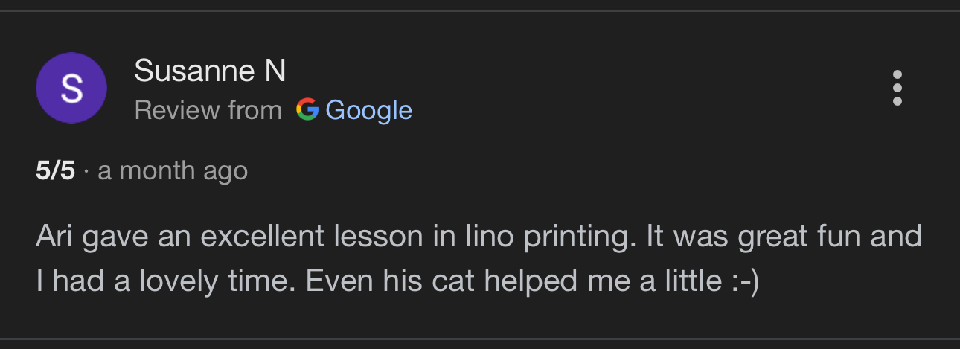Click the "a month ago" timestamp
The height and width of the screenshot is (349, 960).
click(173, 171)
